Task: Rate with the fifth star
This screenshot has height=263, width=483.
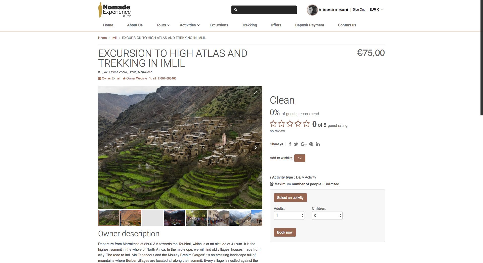Action: pyautogui.click(x=306, y=124)
